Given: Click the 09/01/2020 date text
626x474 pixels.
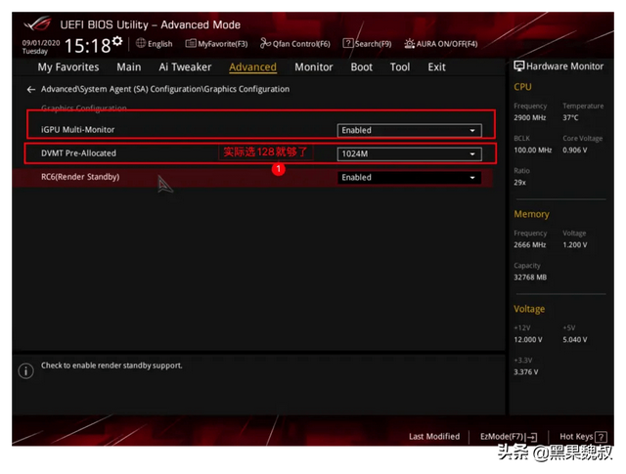Looking at the screenshot, I should click(x=41, y=43).
